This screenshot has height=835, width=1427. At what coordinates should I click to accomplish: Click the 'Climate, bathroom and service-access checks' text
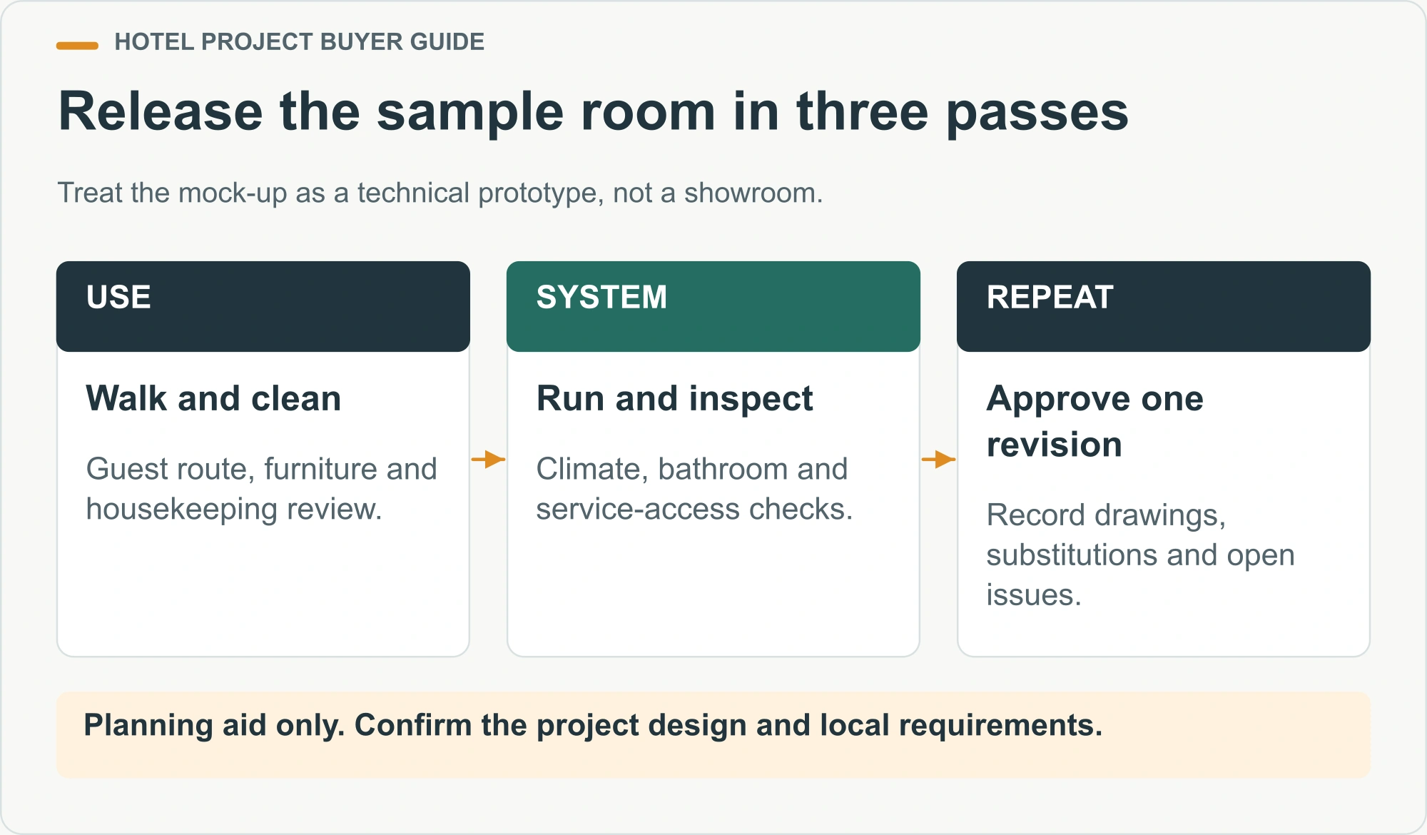694,489
